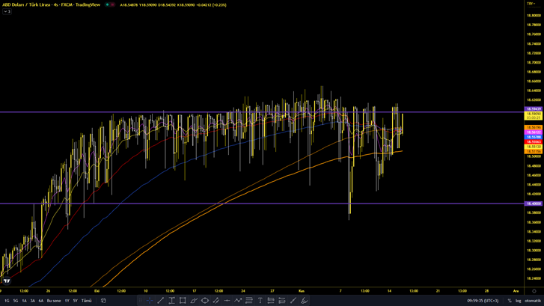Click the Kas label on the time axis
The image size is (544, 306).
[x=301, y=291]
